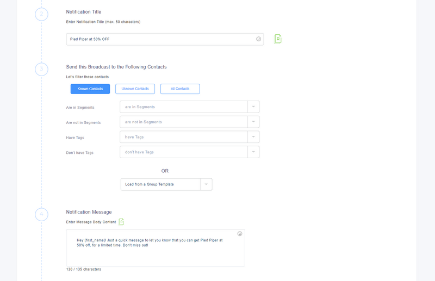
Task: Click the 'don't have Tags' select field
Action: pyautogui.click(x=189, y=152)
